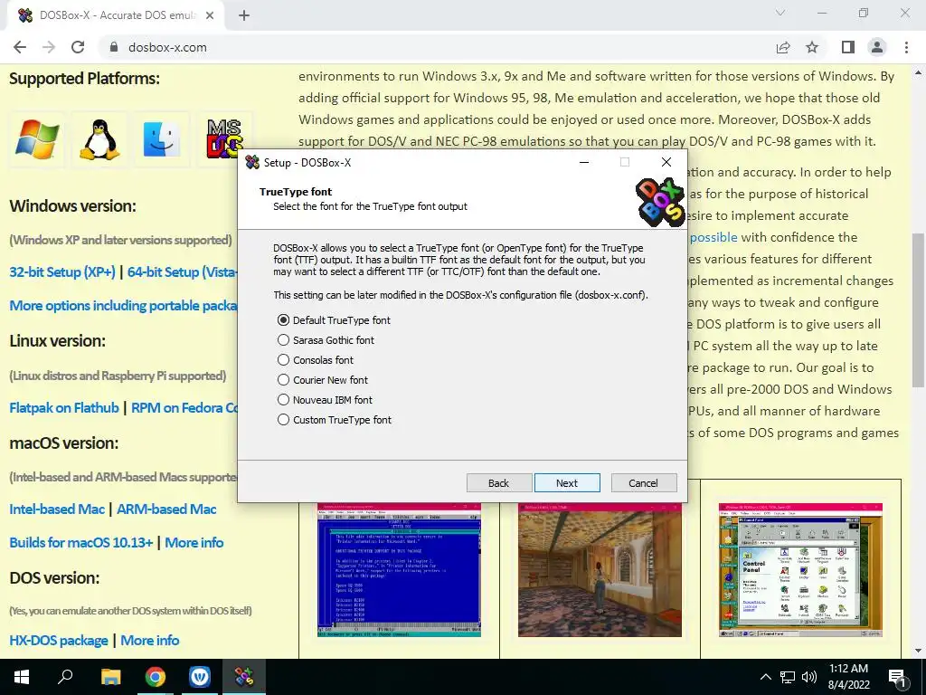Screen dimensions: 926x695
Task: Bookmark this page with the star icon
Action: (x=812, y=47)
